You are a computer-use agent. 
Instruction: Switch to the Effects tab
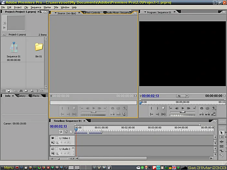35,96
